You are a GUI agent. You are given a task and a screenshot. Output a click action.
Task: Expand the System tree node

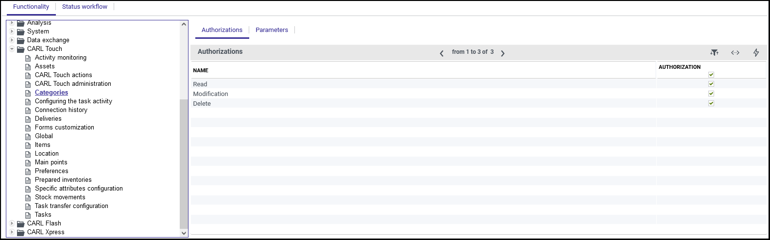click(x=12, y=32)
